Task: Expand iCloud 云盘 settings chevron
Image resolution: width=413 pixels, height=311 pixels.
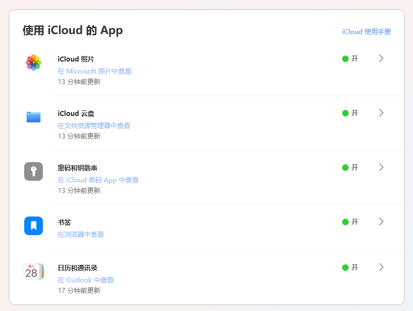Action: coord(381,113)
